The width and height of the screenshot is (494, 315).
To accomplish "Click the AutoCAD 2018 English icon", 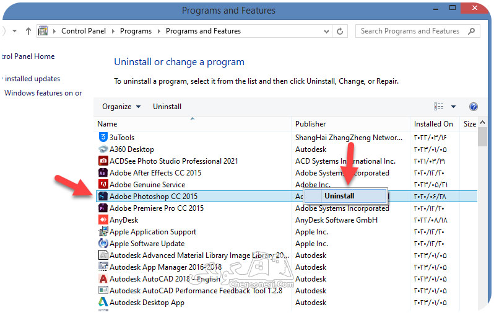I will click(x=103, y=278).
